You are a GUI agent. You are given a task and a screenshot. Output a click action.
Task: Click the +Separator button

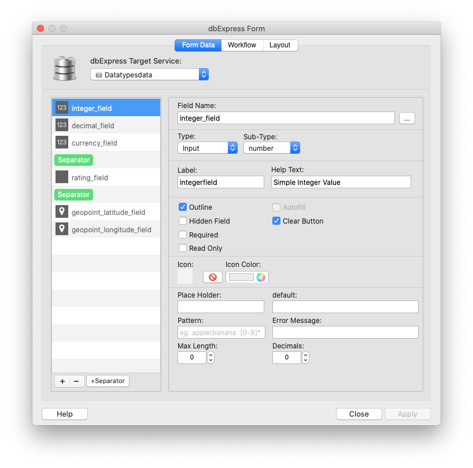click(108, 381)
